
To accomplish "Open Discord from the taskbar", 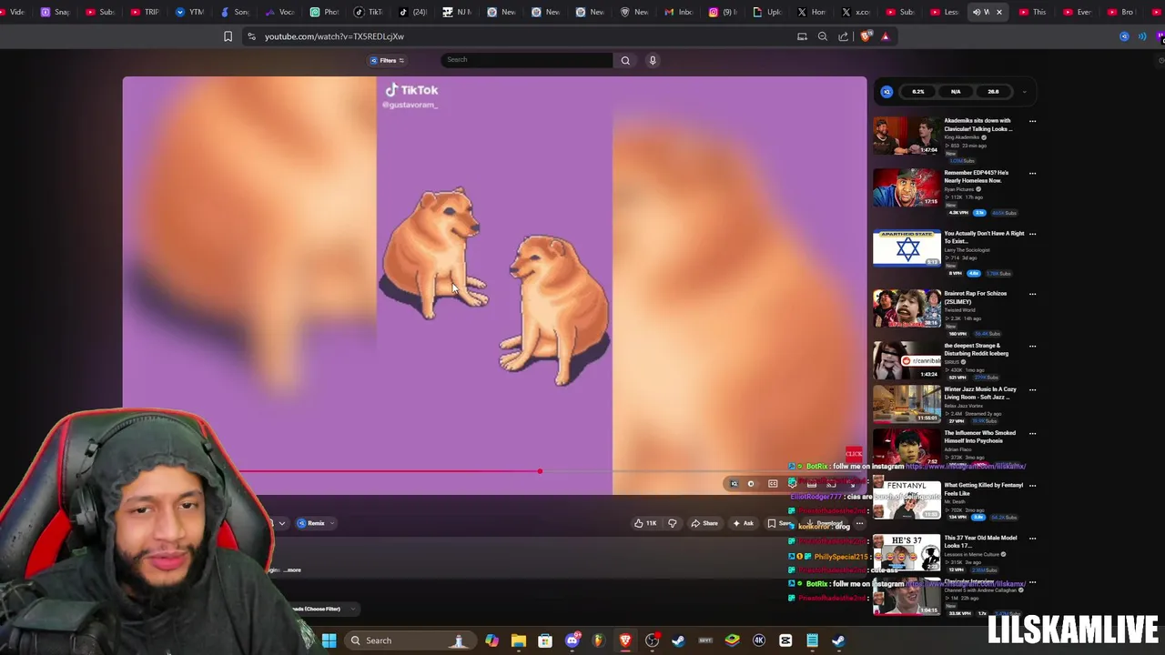I will tap(572, 640).
